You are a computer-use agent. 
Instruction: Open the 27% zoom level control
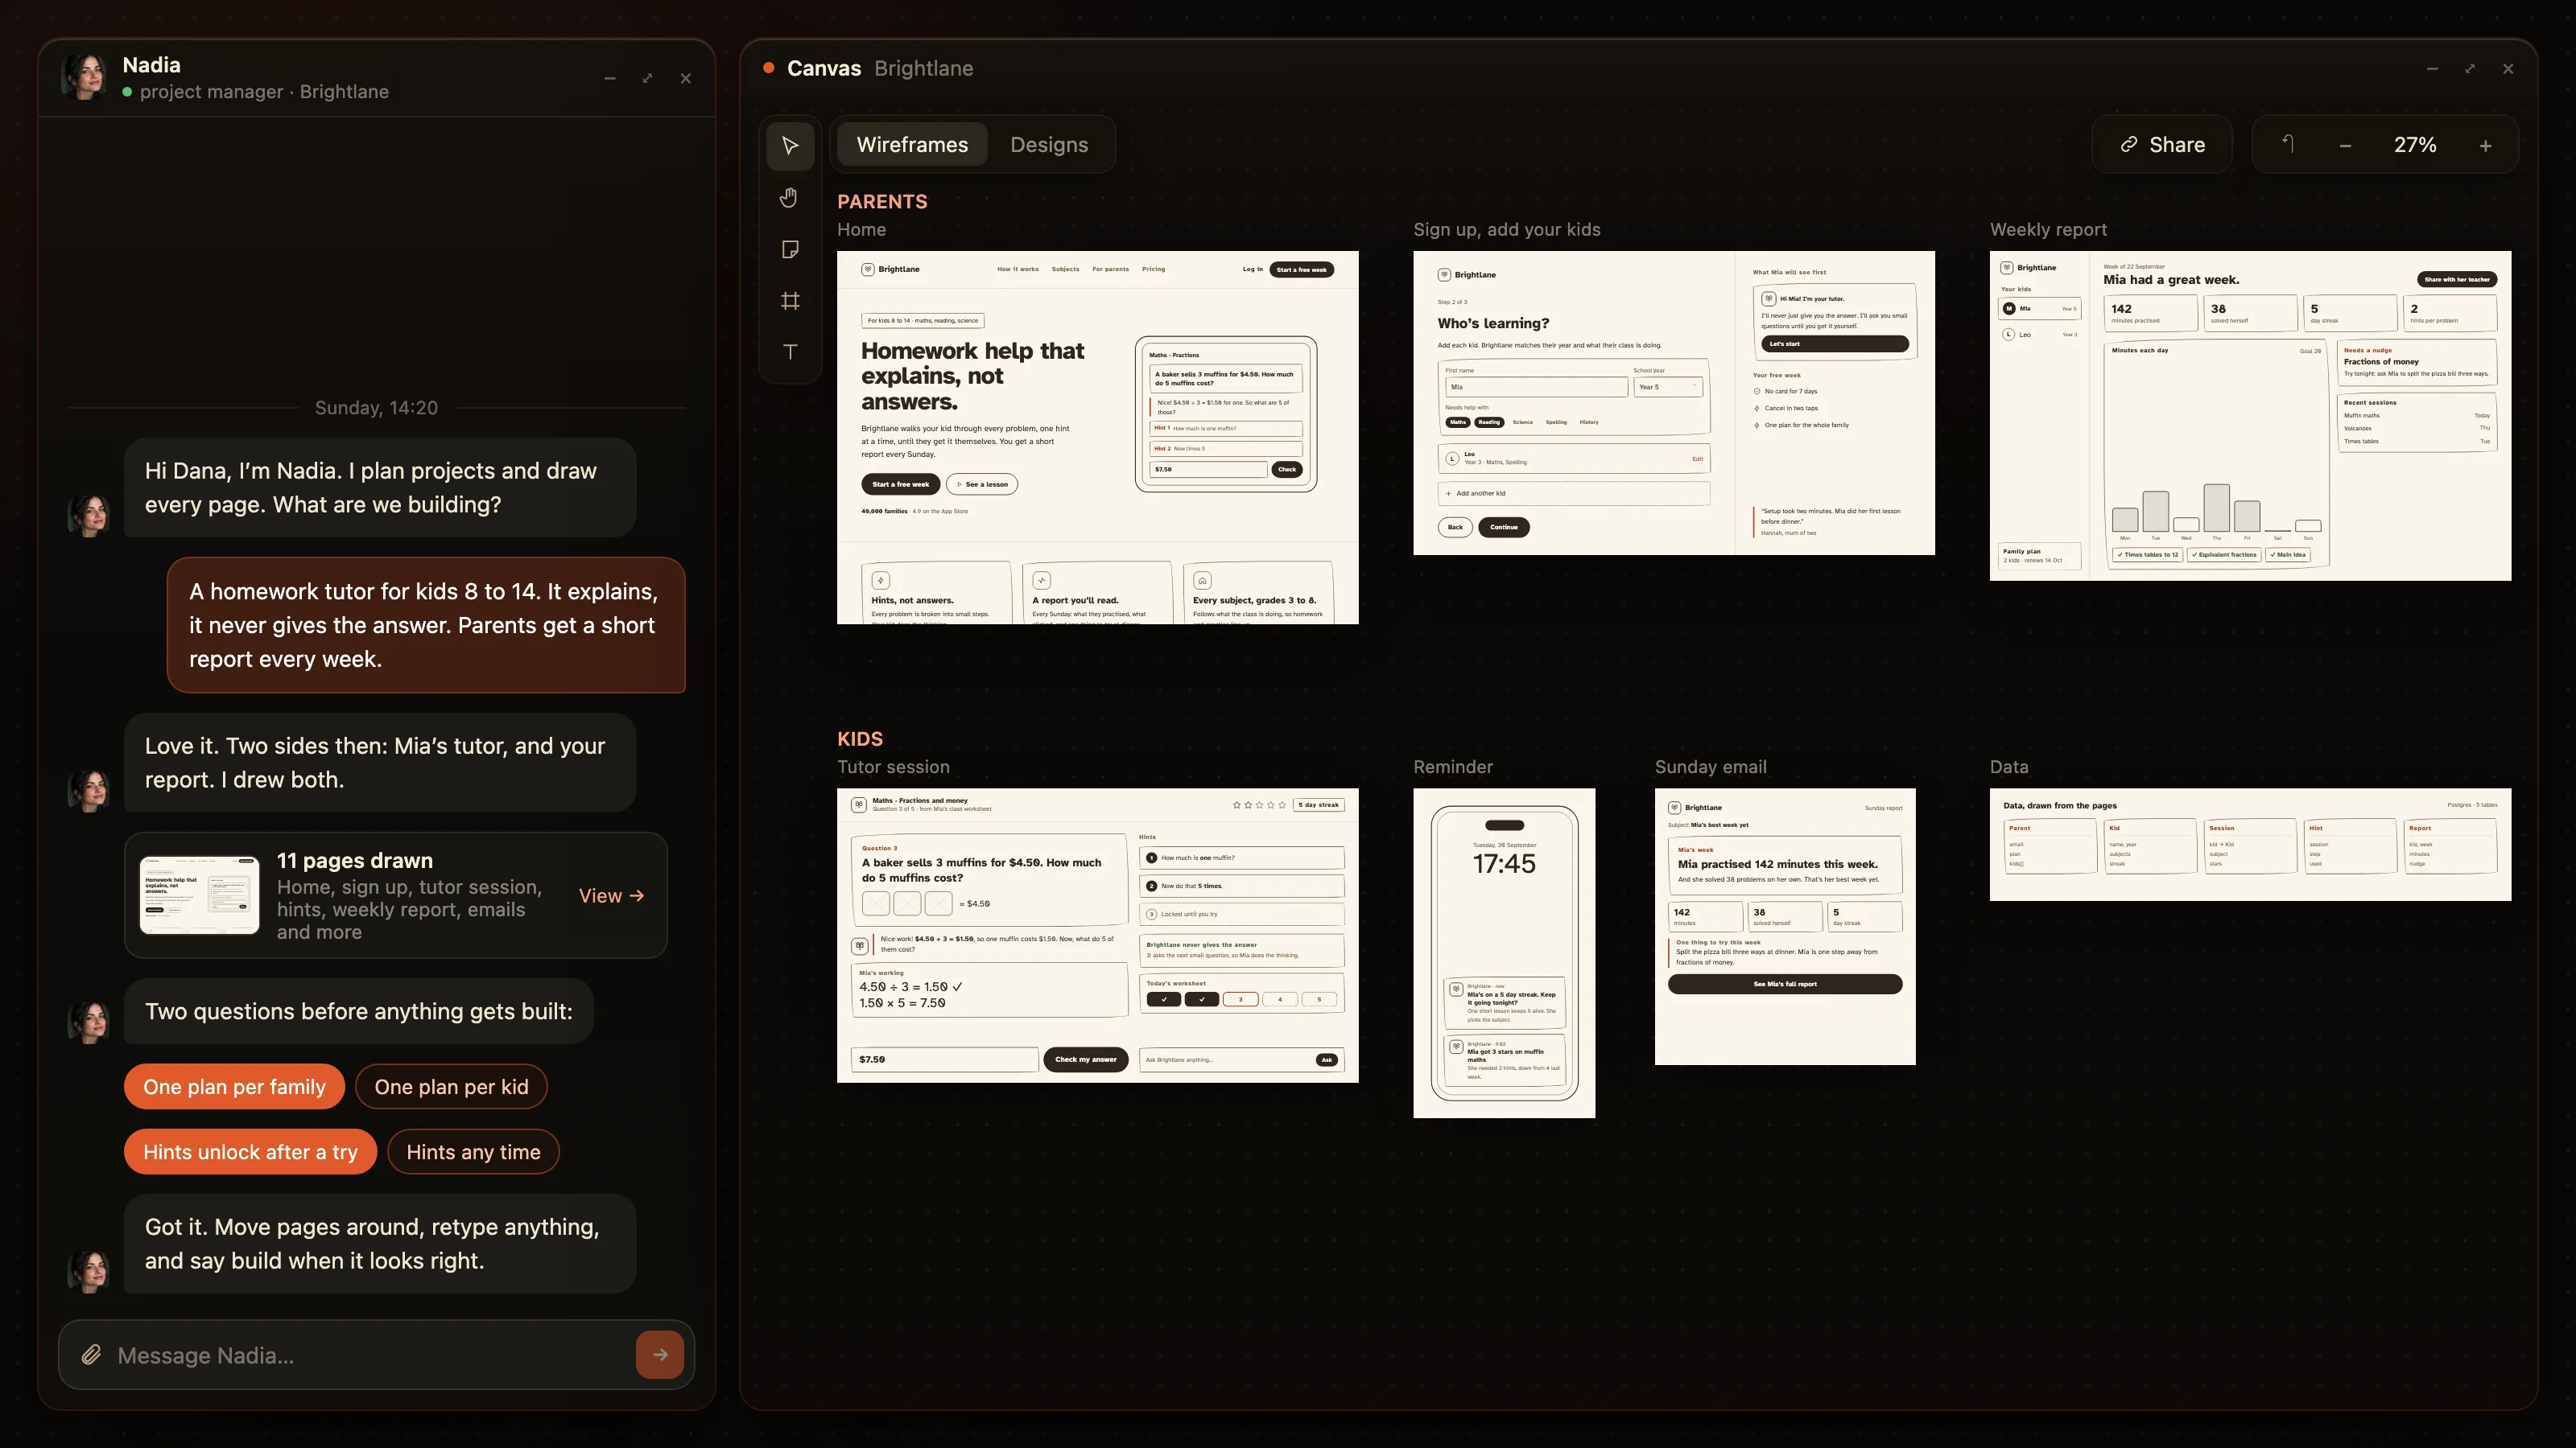coord(2415,145)
